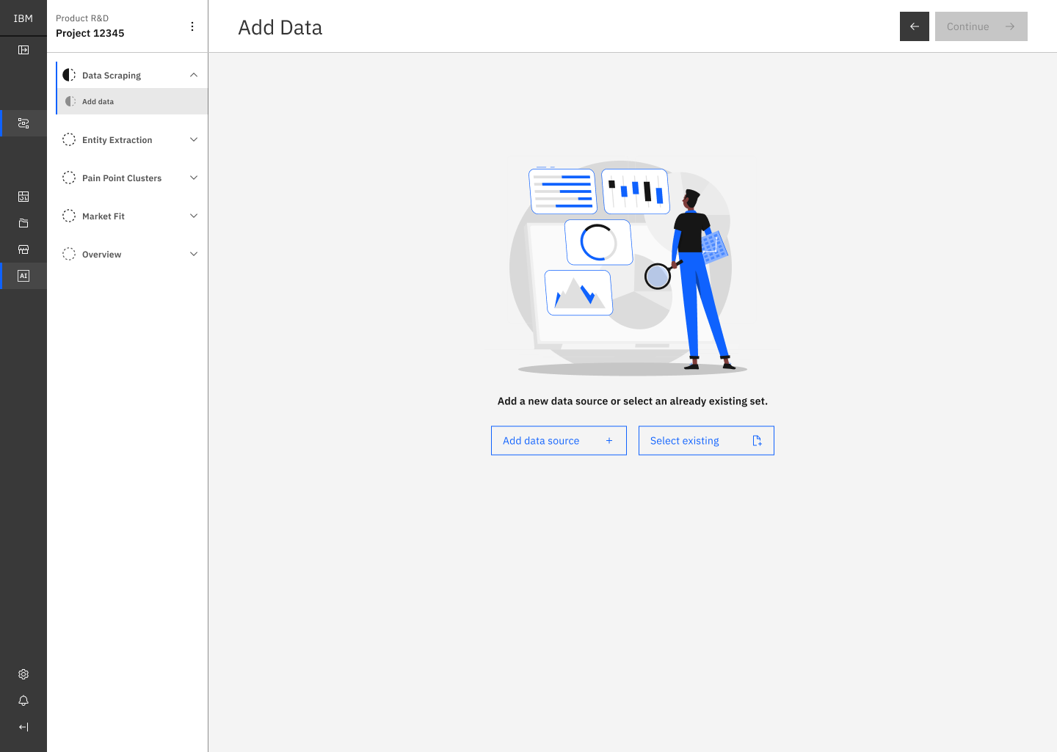This screenshot has width=1057, height=752.
Task: Open the Project 12345 options menu
Action: click(x=192, y=26)
